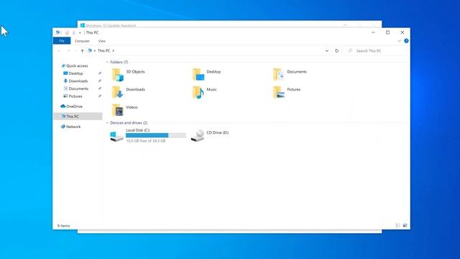Select the Local Disk (C:) drive icon
The height and width of the screenshot is (259, 460).
(x=116, y=136)
